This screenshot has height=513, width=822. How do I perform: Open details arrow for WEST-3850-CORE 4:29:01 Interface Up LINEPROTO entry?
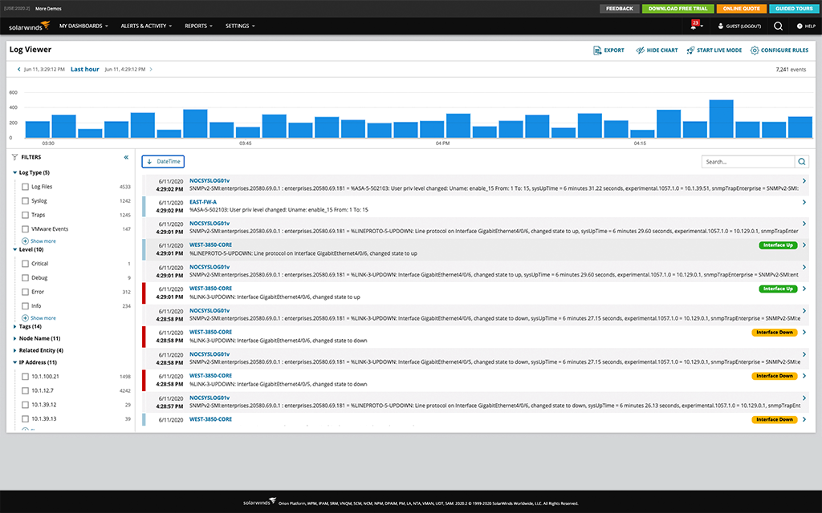pos(804,245)
